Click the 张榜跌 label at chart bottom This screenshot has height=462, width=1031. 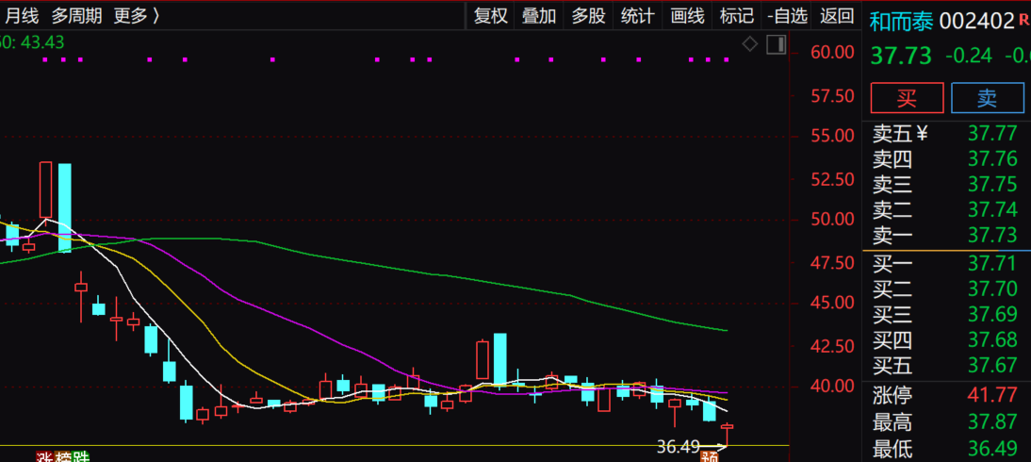click(x=62, y=456)
